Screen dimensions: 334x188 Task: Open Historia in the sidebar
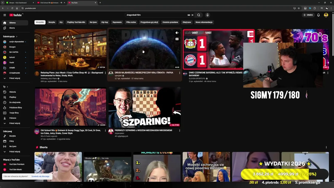coord(15,92)
